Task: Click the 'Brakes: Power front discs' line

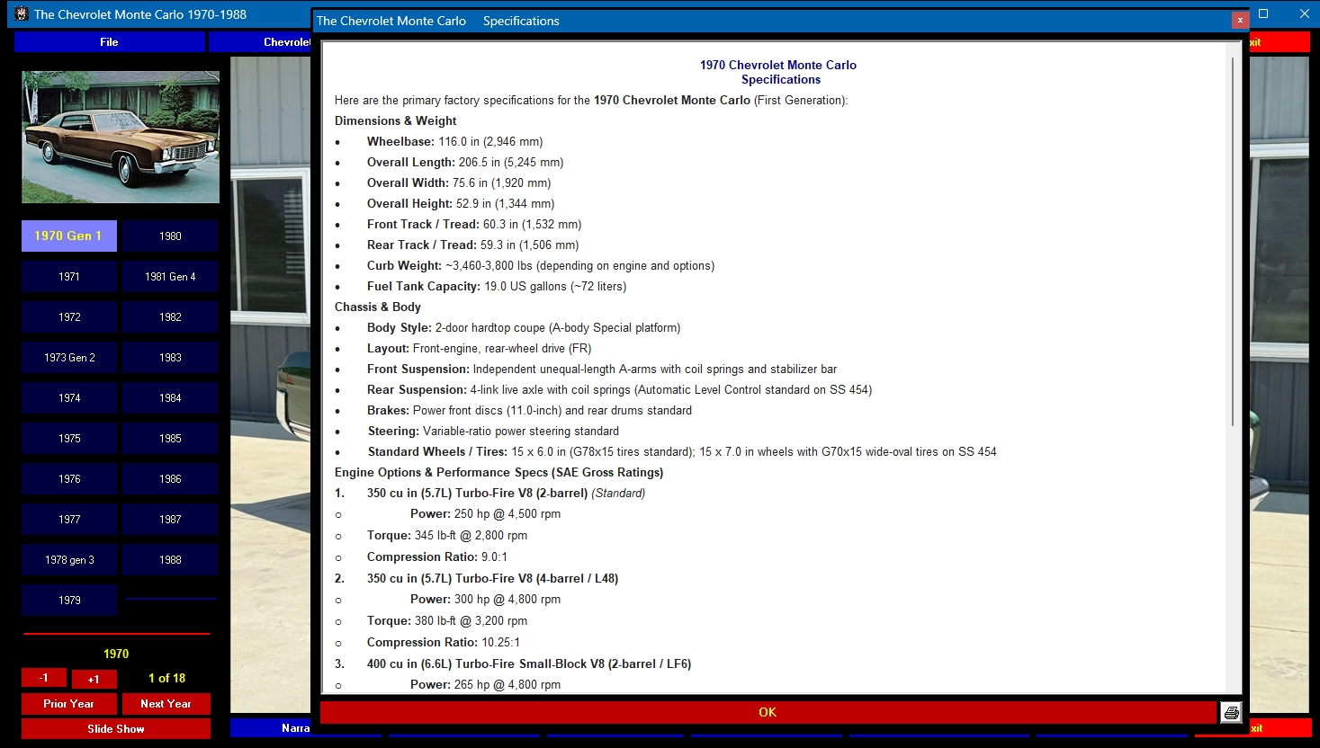Action: pos(529,410)
